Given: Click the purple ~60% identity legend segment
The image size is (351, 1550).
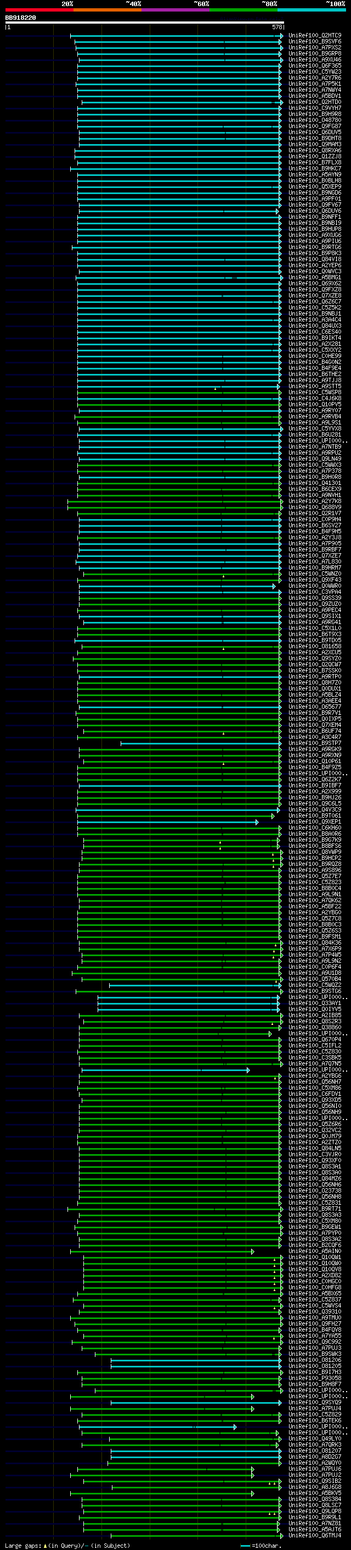Looking at the screenshot, I should click(x=175, y=10).
